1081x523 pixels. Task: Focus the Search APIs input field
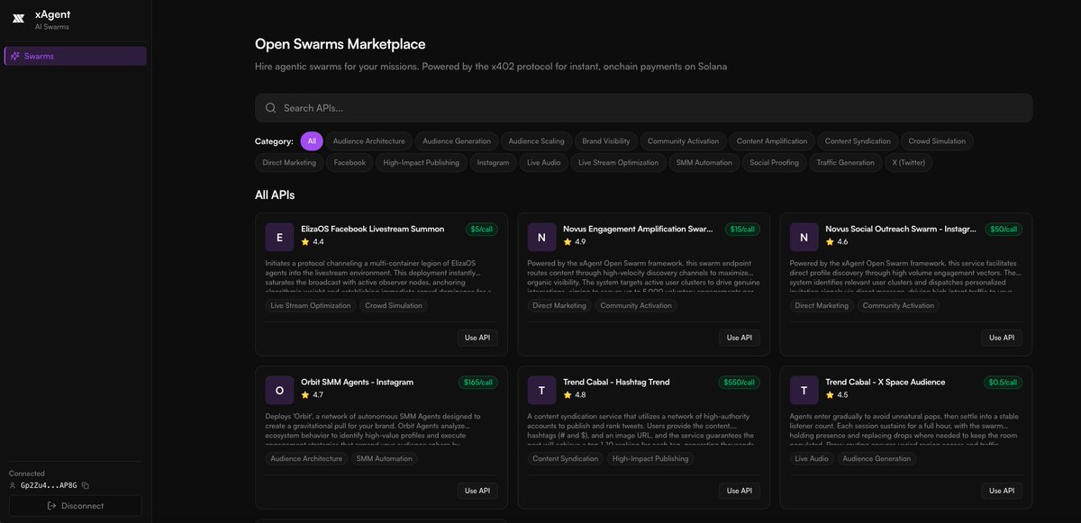643,108
